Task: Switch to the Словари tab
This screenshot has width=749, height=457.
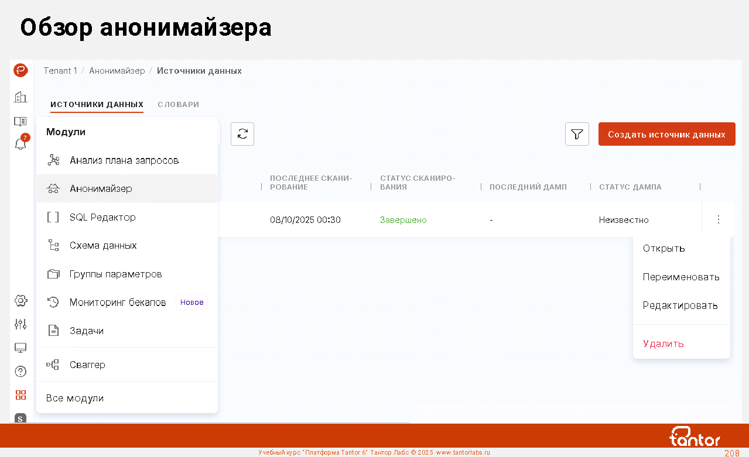Action: tap(178, 105)
